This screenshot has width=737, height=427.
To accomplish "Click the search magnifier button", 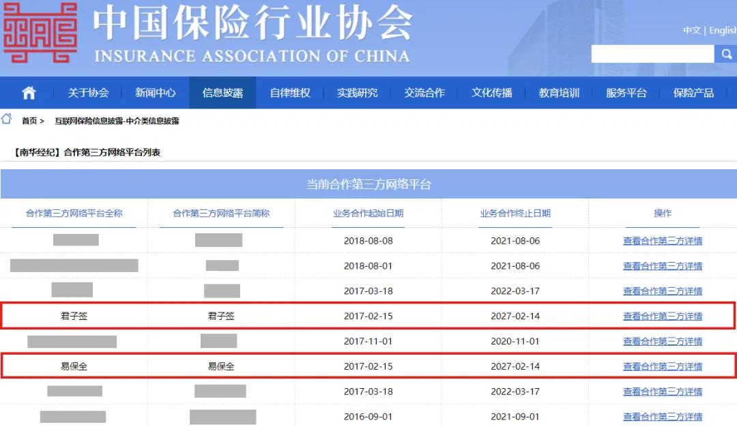I will (x=726, y=54).
